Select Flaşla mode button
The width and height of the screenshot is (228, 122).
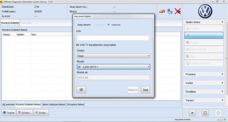point(204,42)
